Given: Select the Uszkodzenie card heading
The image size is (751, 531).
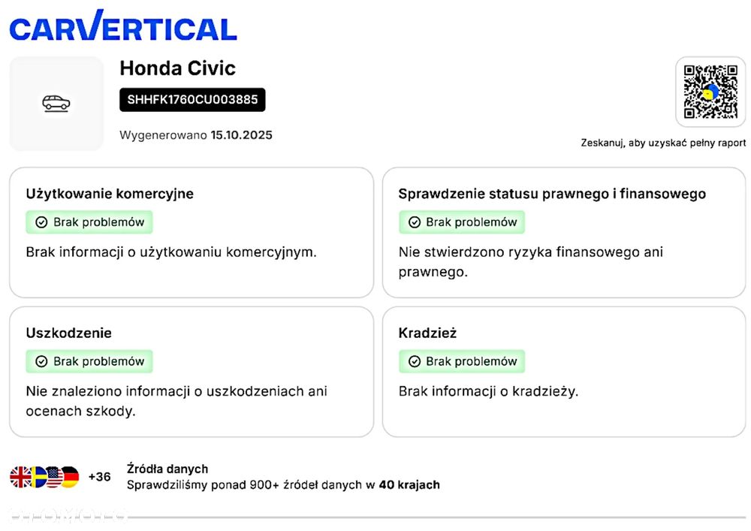Looking at the screenshot, I should point(68,333).
